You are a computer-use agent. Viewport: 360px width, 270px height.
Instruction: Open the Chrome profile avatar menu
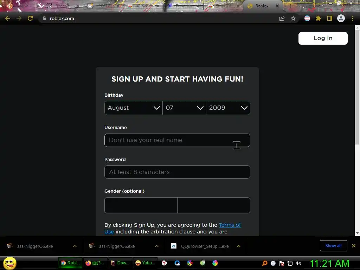[x=341, y=18]
